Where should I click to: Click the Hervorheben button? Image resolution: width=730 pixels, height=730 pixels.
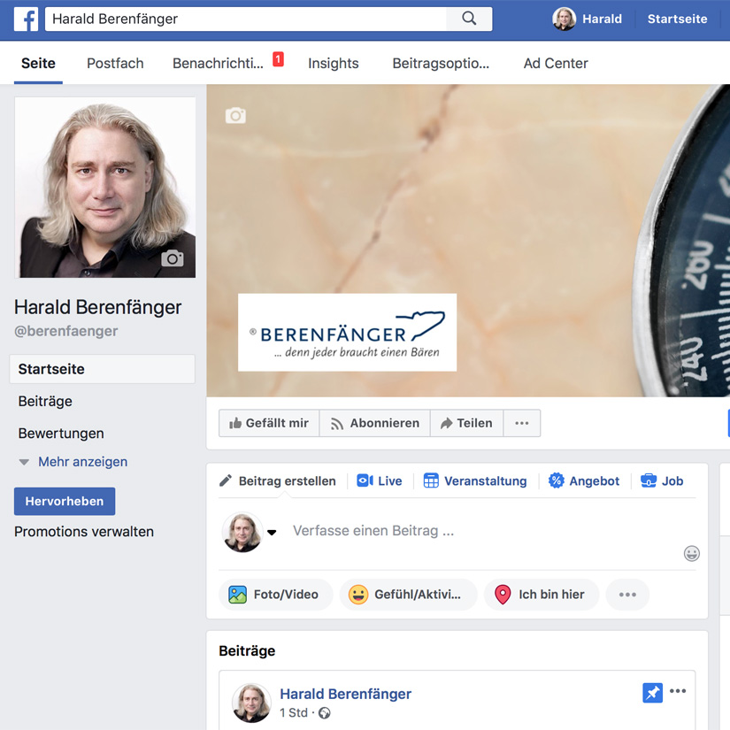[x=65, y=502]
